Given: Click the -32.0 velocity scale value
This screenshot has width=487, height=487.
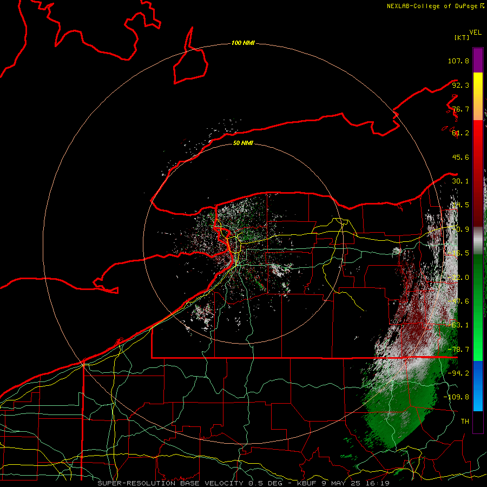Looking at the screenshot, I should click(458, 278).
